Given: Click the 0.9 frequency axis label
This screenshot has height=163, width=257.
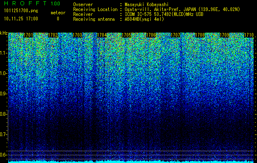Looking at the screenshot, I should 3,94.
